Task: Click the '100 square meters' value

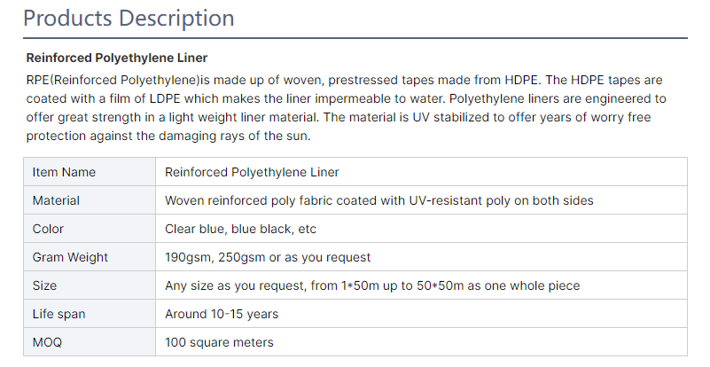Action: [219, 342]
